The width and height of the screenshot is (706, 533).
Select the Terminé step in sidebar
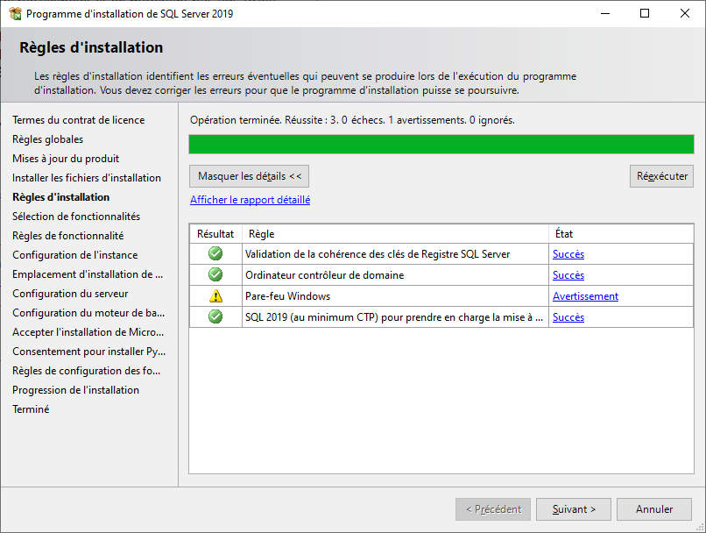click(31, 409)
